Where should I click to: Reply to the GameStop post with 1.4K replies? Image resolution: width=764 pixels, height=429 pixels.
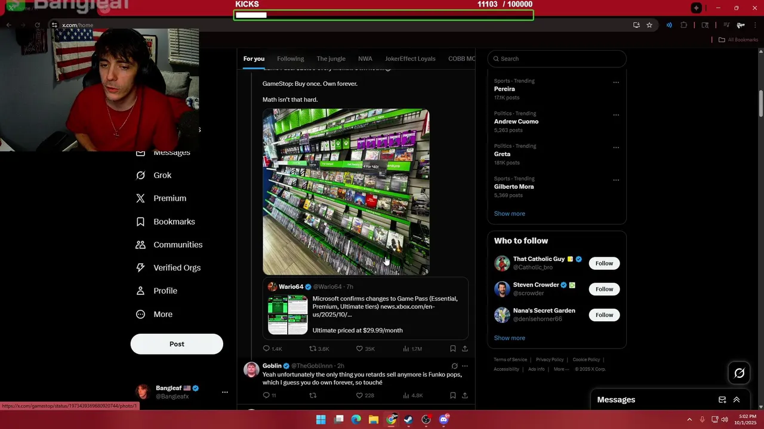272,349
